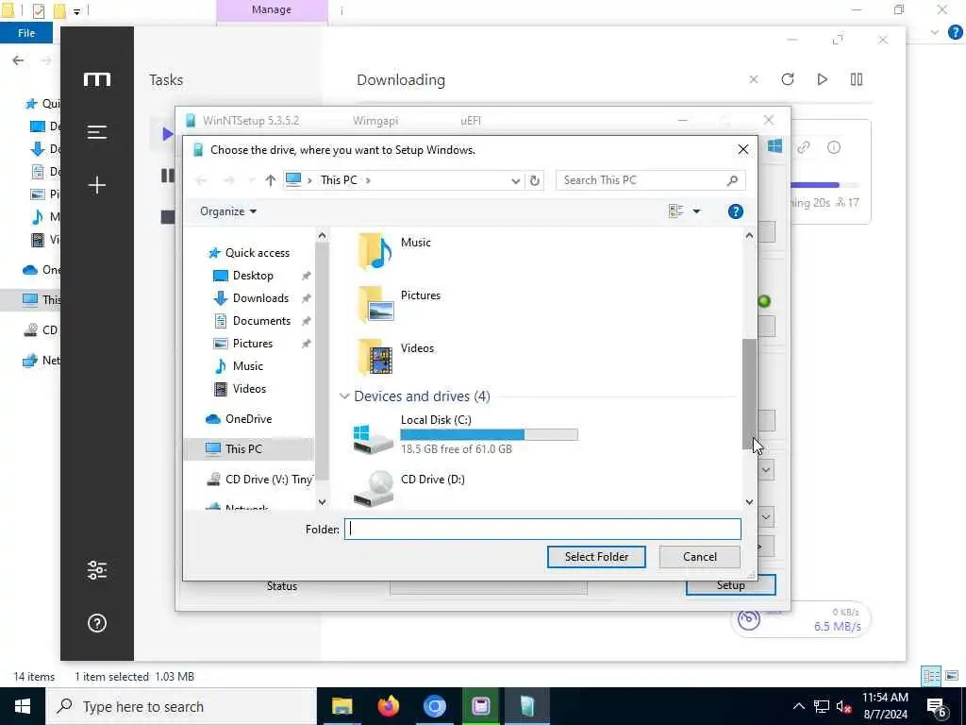Select the Pictures folder in file list

click(399, 303)
